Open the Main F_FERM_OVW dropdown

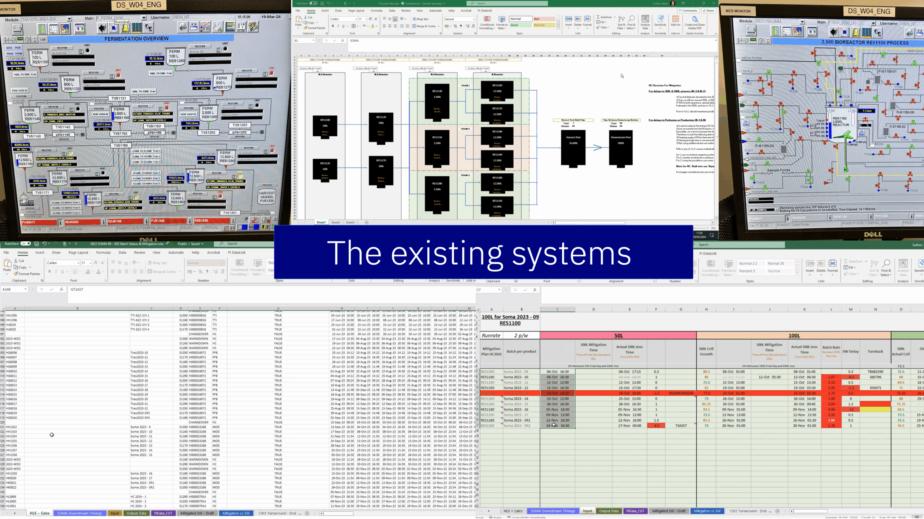(144, 18)
